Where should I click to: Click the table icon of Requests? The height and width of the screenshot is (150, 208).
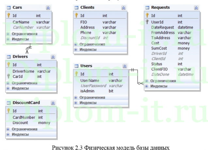pyautogui.click(x=147, y=7)
